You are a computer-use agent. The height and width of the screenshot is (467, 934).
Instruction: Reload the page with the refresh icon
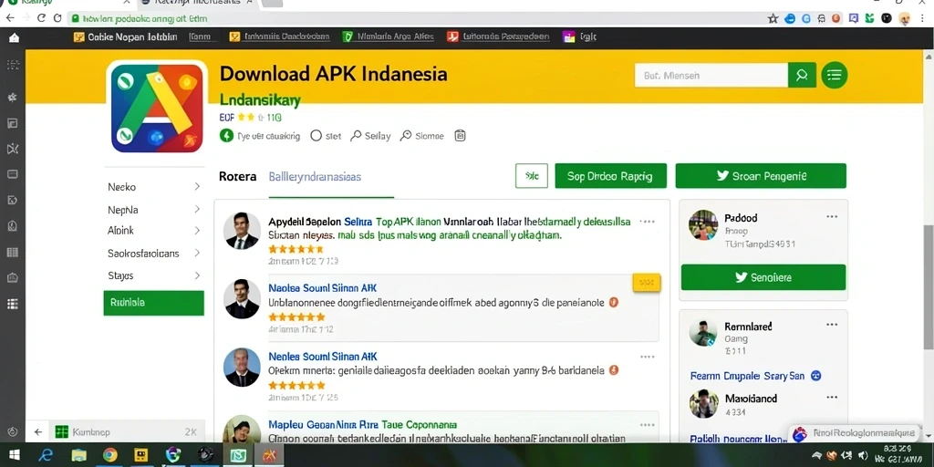41,18
